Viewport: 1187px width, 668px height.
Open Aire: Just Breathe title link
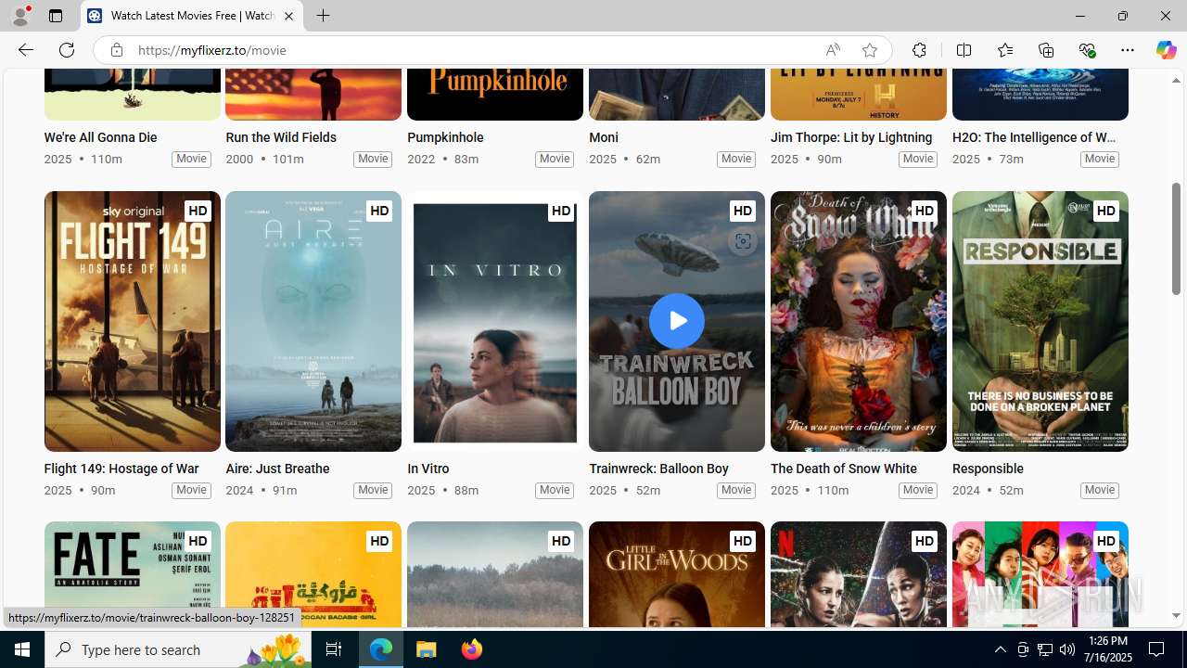[277, 469]
